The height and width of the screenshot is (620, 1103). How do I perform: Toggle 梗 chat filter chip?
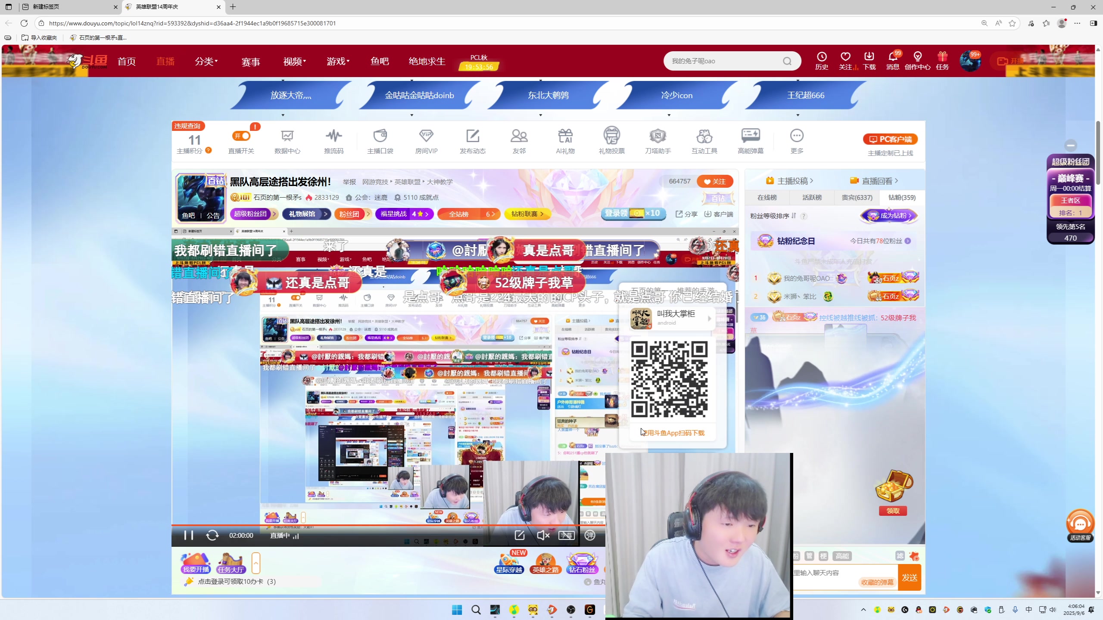point(823,556)
